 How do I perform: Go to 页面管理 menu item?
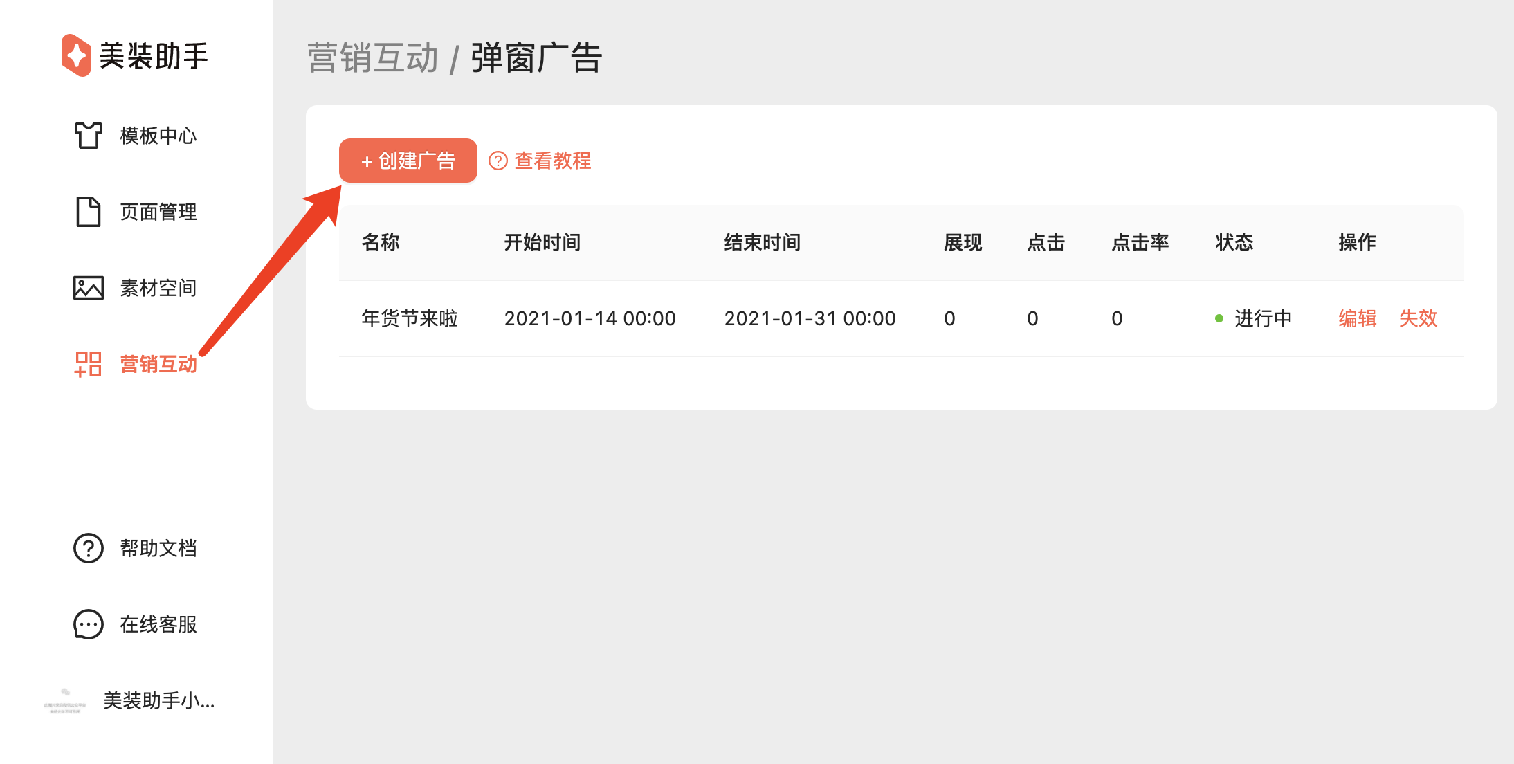pos(158,212)
